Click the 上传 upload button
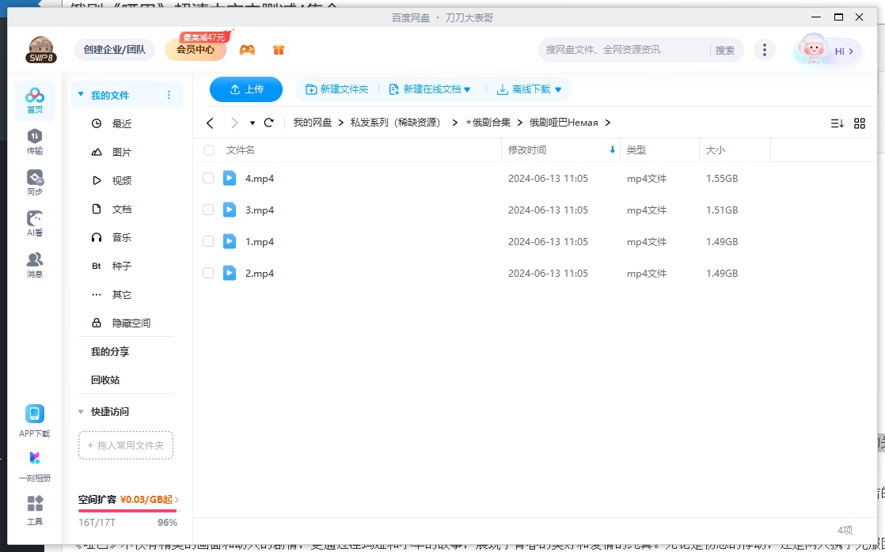This screenshot has width=885, height=552. tap(245, 89)
